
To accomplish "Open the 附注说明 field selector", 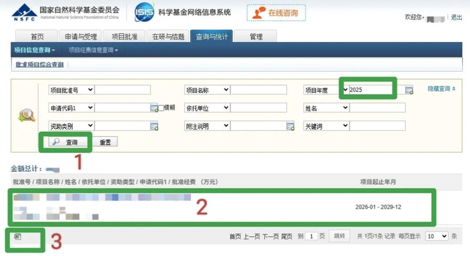I will coord(207,126).
